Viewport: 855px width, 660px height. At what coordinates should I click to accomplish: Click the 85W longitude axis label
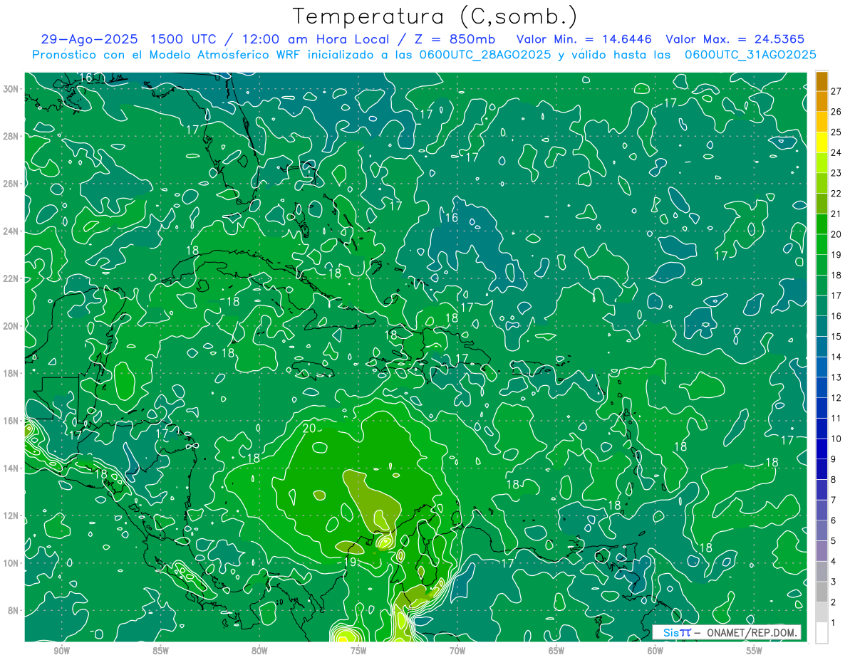[x=160, y=650]
